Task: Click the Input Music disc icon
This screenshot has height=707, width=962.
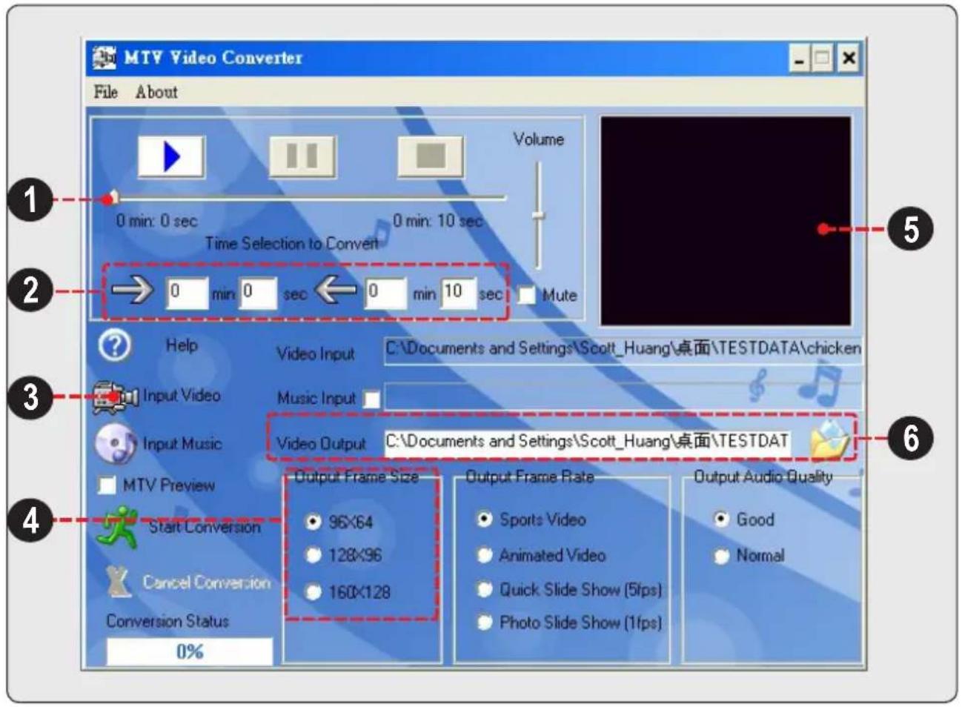Action: point(116,444)
